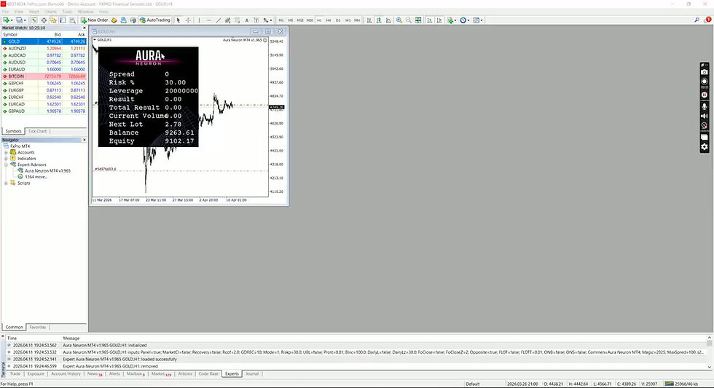
Task: Click the New Order button
Action: click(x=94, y=20)
